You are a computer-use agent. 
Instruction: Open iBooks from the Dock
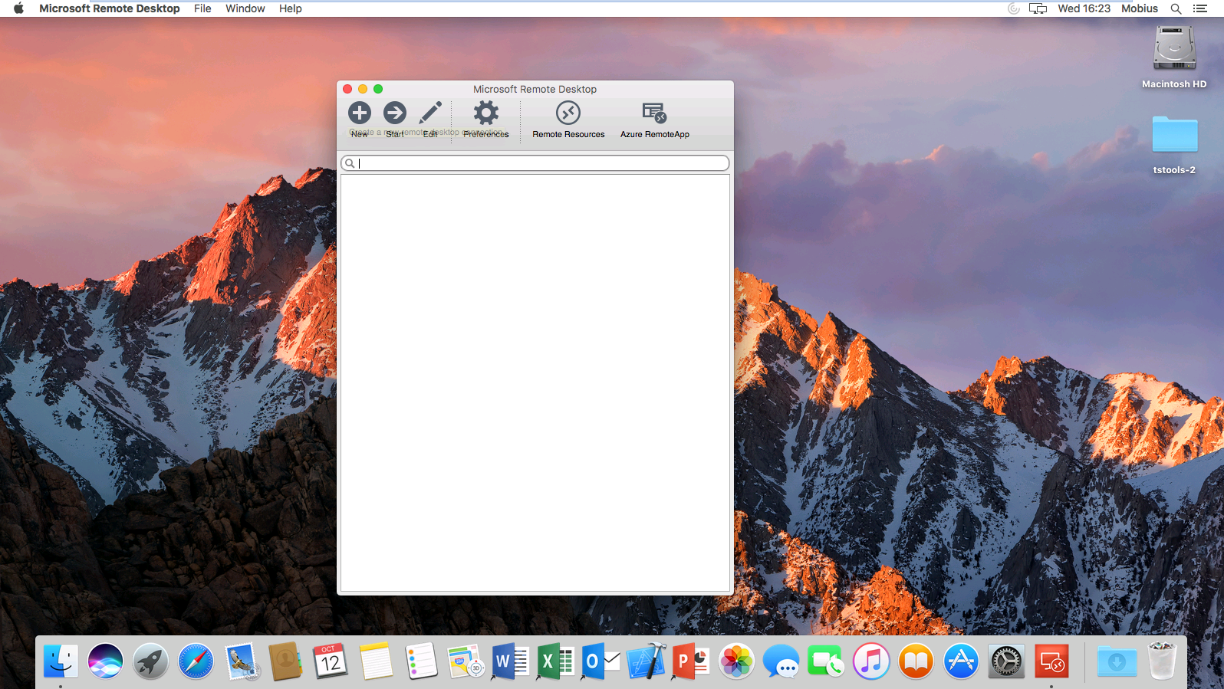coord(916,661)
